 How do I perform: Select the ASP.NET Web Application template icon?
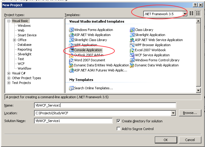(x=71, y=35)
